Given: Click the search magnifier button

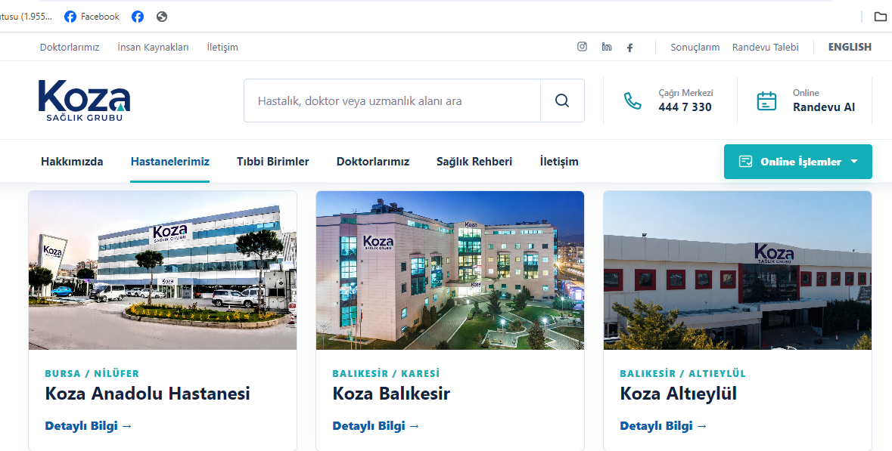Looking at the screenshot, I should [562, 100].
